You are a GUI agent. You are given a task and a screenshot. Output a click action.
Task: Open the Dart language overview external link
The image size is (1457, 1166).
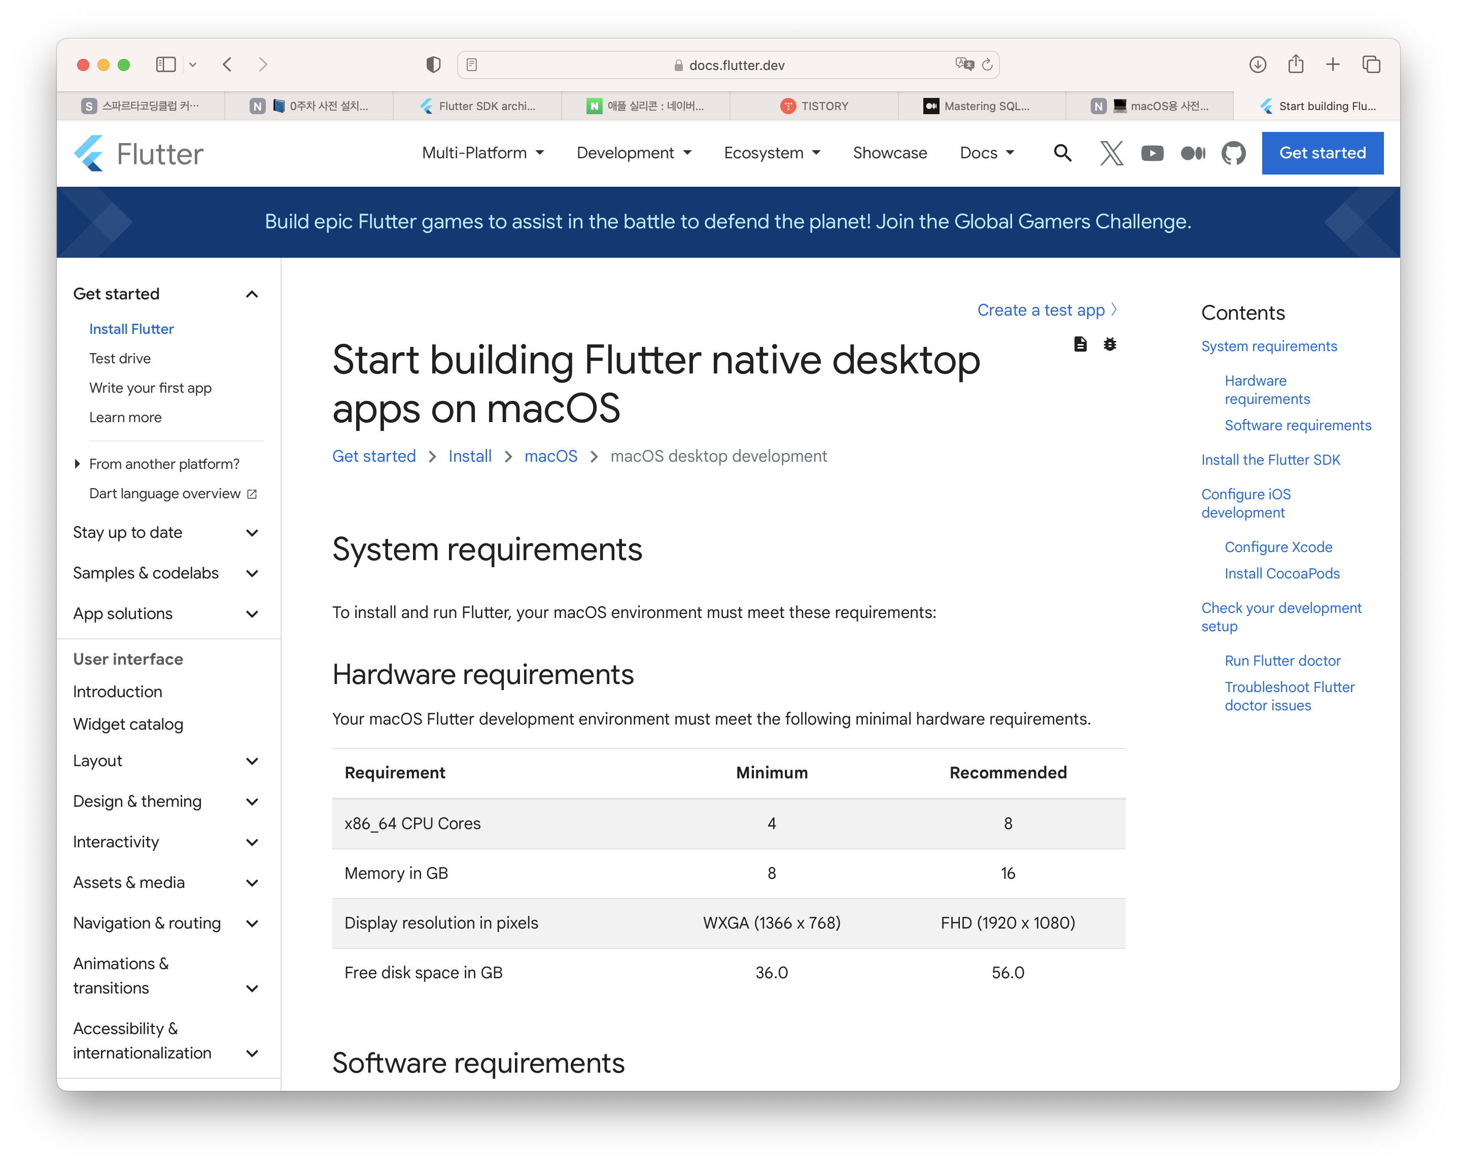[x=173, y=493]
